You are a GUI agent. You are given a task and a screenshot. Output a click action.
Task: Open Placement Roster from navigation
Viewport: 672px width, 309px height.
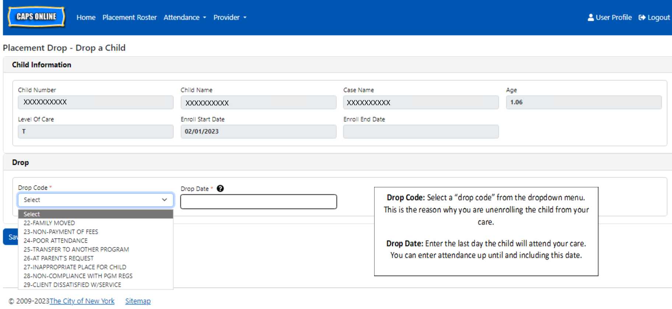click(x=129, y=17)
